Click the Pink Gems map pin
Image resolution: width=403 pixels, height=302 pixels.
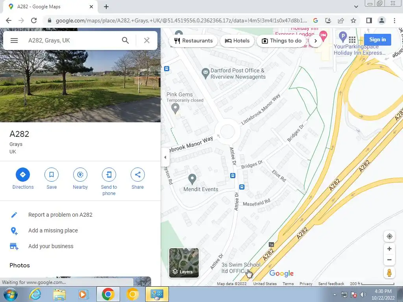click(175, 109)
